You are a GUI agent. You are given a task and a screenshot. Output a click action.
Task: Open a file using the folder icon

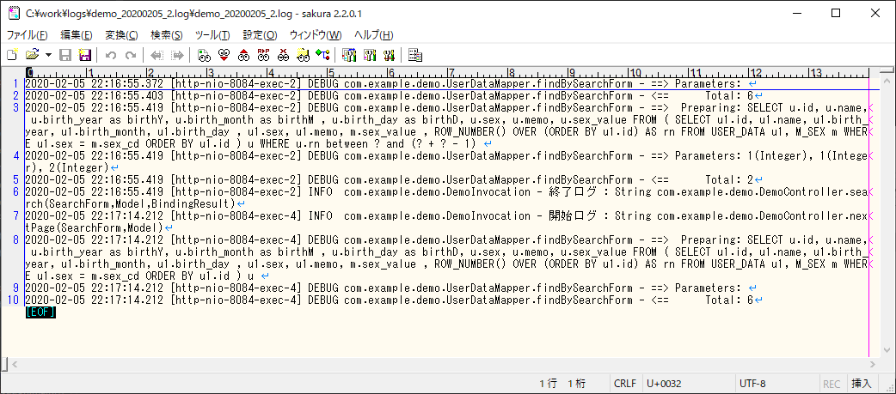pos(33,55)
